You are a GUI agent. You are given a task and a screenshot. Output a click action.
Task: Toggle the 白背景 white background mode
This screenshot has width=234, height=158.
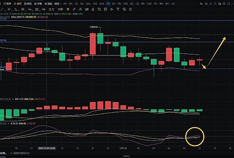pos(28,3)
